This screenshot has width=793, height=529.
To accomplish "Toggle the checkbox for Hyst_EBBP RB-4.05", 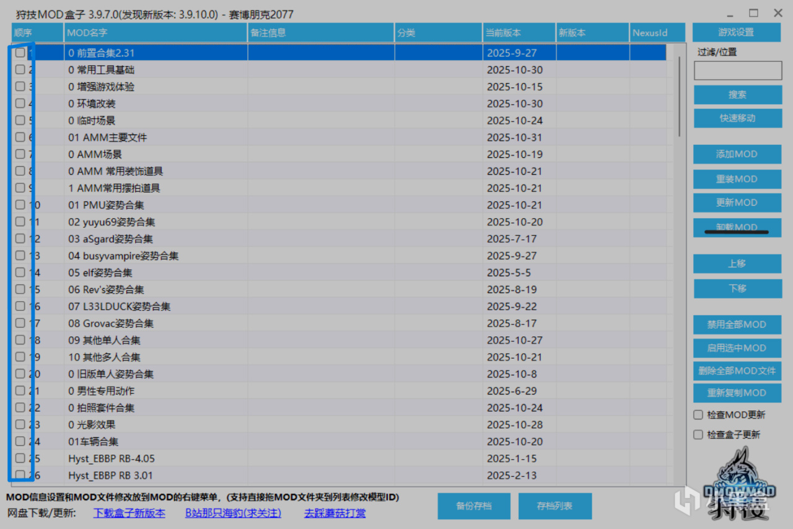I will coord(20,458).
